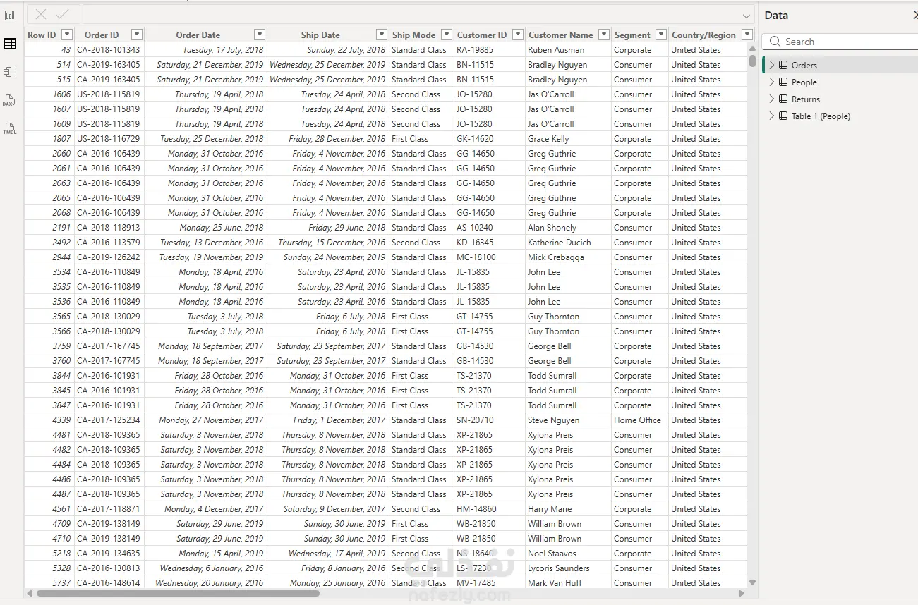This screenshot has height=605, width=918.
Task: Click order ID CA-2016-113579
Action: click(108, 243)
